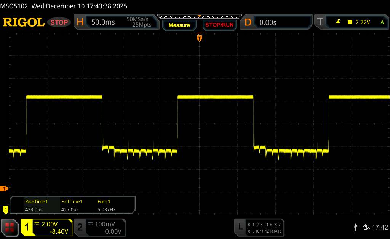Click the trigger rising edge icon
390x239 pixels.
(x=338, y=22)
